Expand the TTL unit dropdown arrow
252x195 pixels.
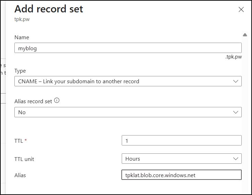[x=236, y=159]
